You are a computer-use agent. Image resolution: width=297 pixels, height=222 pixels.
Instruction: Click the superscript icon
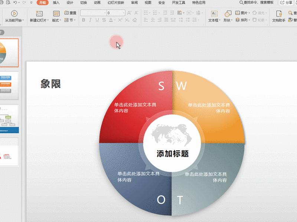[x=120, y=20]
